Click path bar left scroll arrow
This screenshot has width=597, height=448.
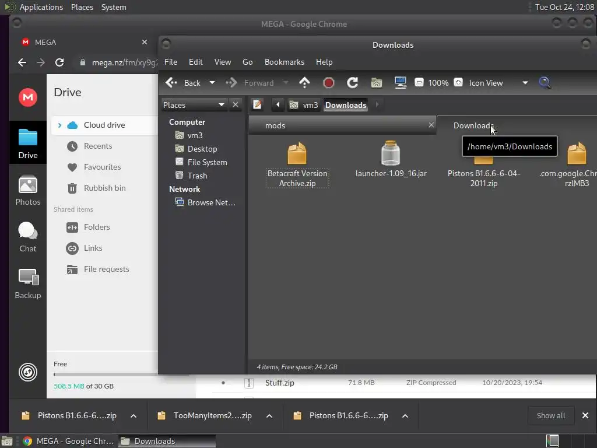[278, 104]
